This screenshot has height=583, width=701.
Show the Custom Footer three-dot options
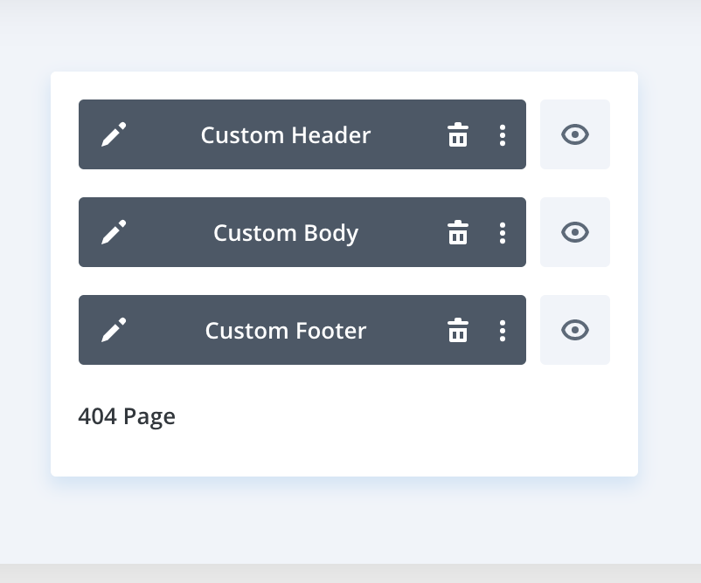point(503,330)
